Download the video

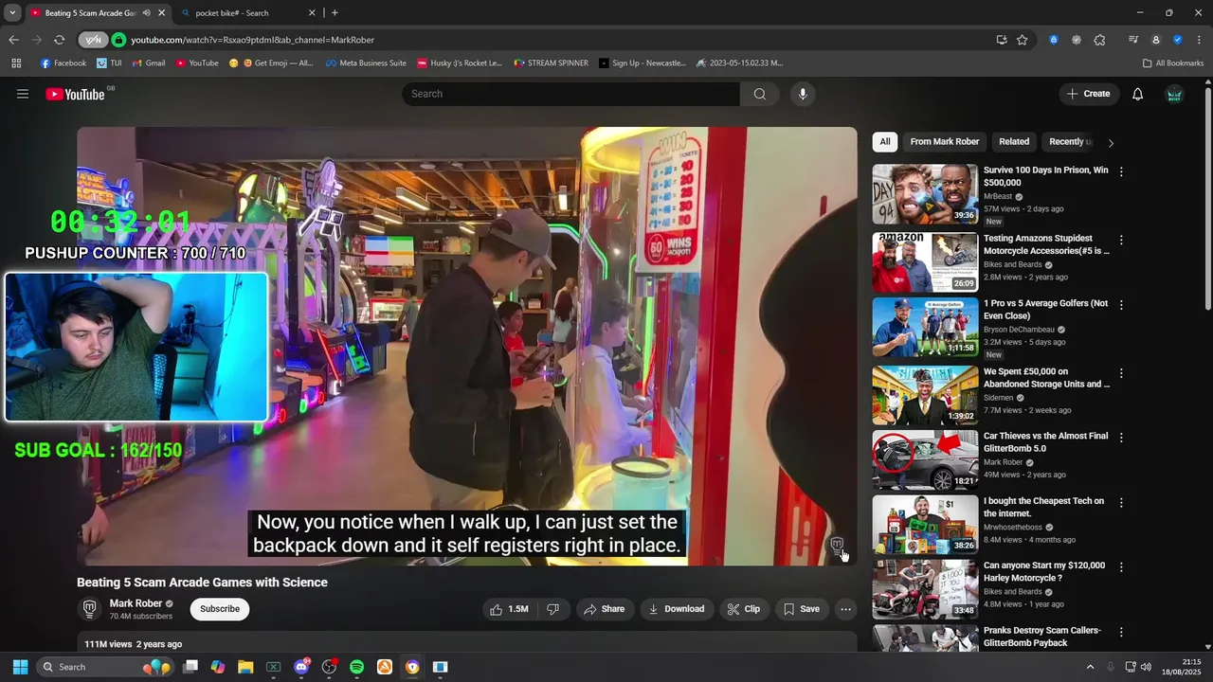[677, 609]
